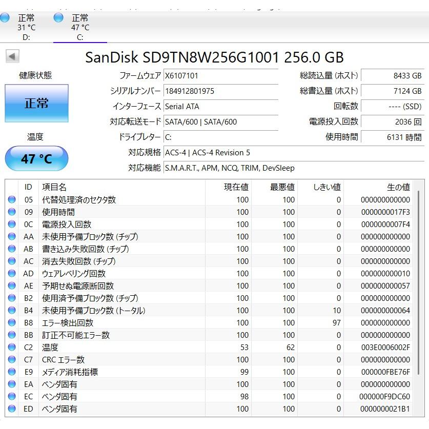
Task: Click status orb of attribute 09 row
Action: [x=12, y=212]
